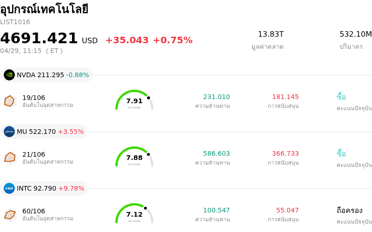Click MU's ซื้อ rating label
The height and width of the screenshot is (232, 372).
click(x=341, y=153)
